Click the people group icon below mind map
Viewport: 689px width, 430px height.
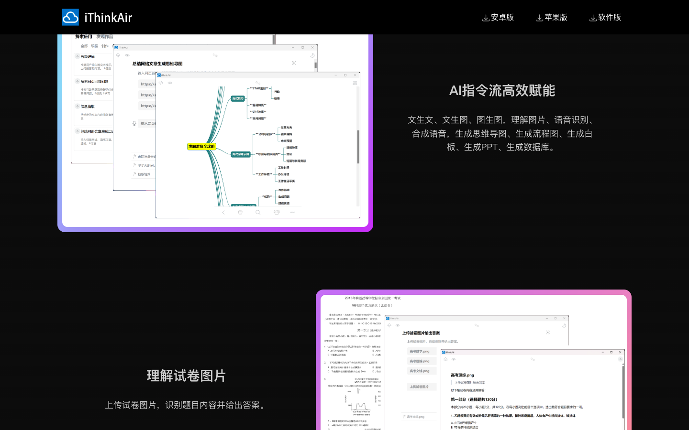point(277,212)
